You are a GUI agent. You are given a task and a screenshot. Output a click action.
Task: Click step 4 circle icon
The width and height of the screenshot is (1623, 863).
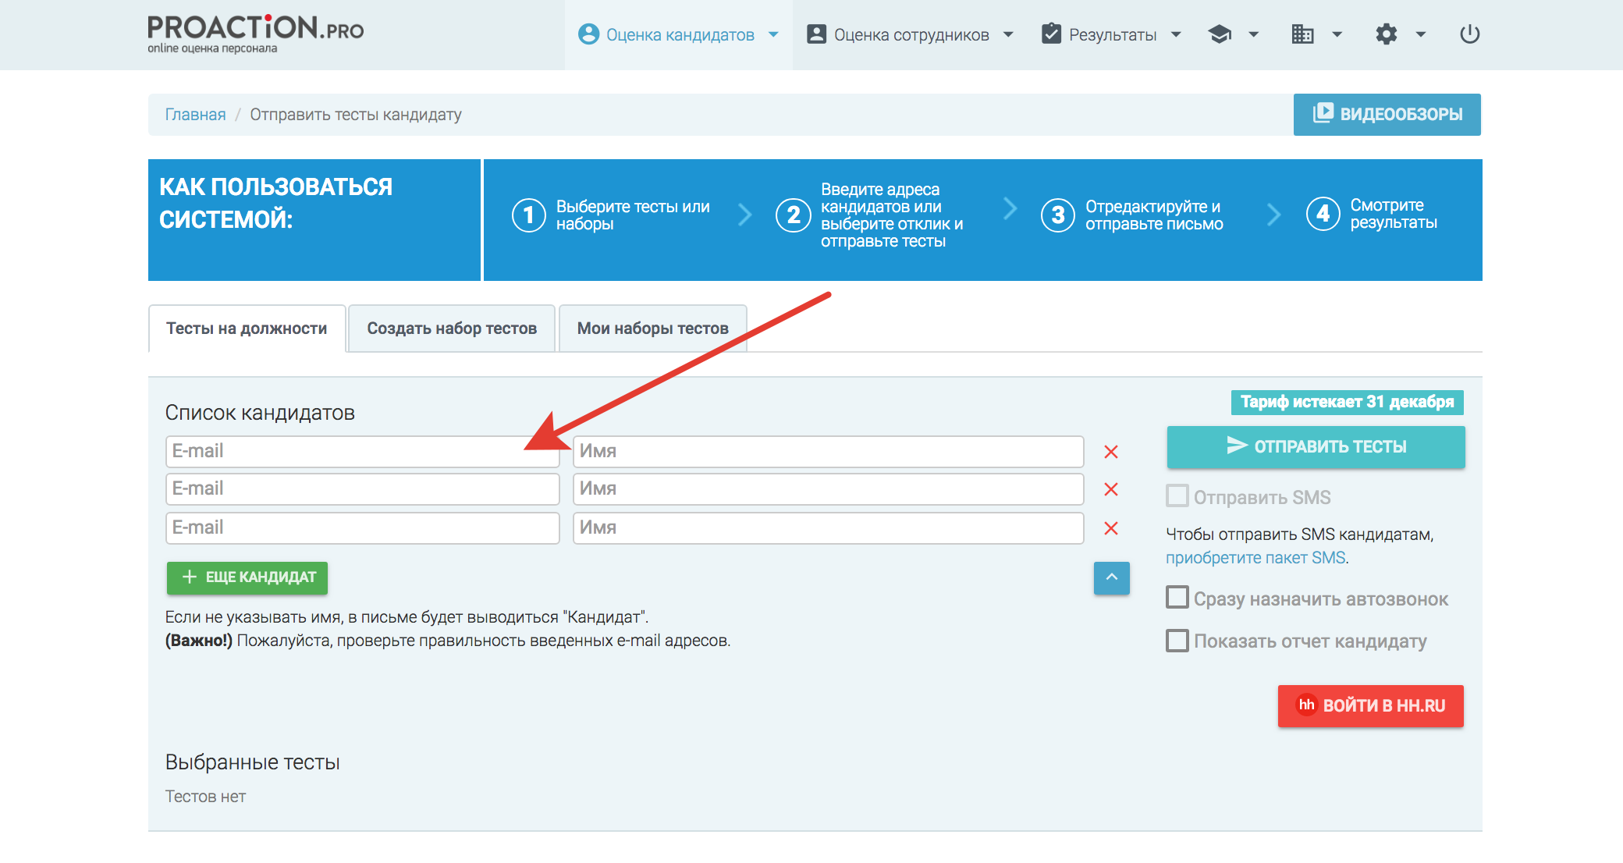pyautogui.click(x=1323, y=213)
